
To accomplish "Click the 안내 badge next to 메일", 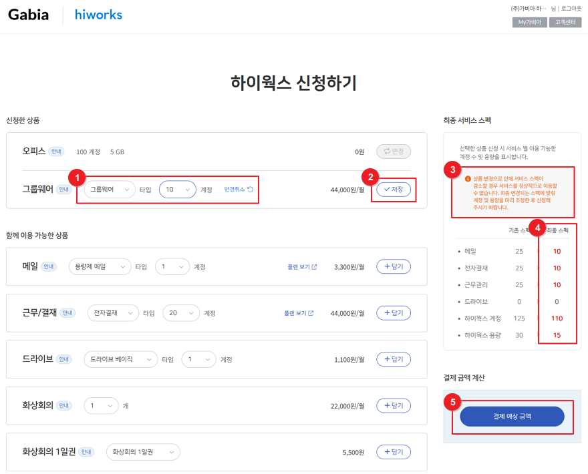I will pos(49,267).
